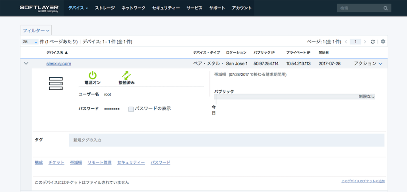Screen dimensions: 407x192
Task: Open the リモート管理 link
Action: tap(99, 163)
